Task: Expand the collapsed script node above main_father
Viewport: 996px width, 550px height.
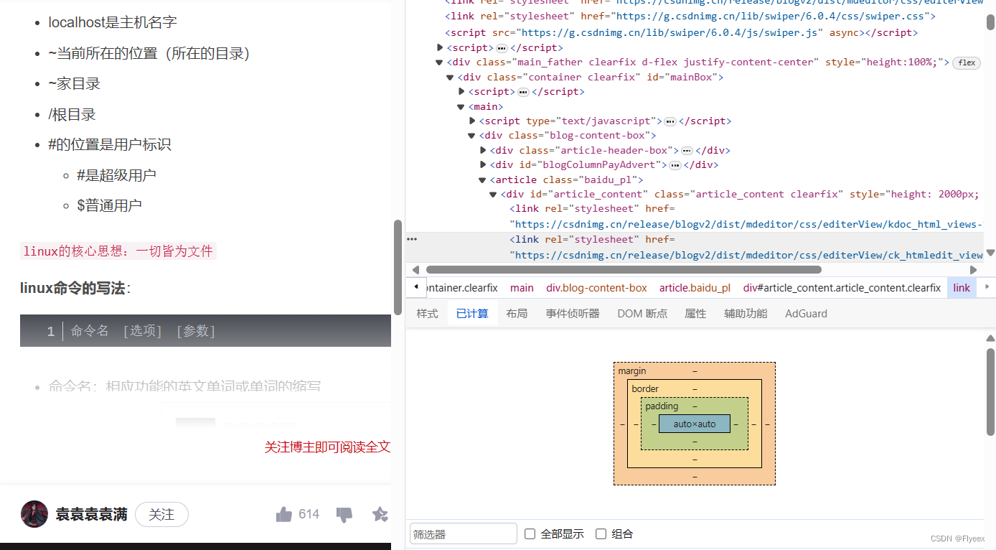Action: (441, 47)
